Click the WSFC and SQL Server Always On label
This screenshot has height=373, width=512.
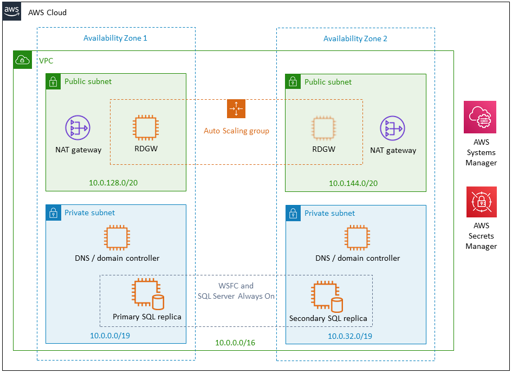click(236, 291)
